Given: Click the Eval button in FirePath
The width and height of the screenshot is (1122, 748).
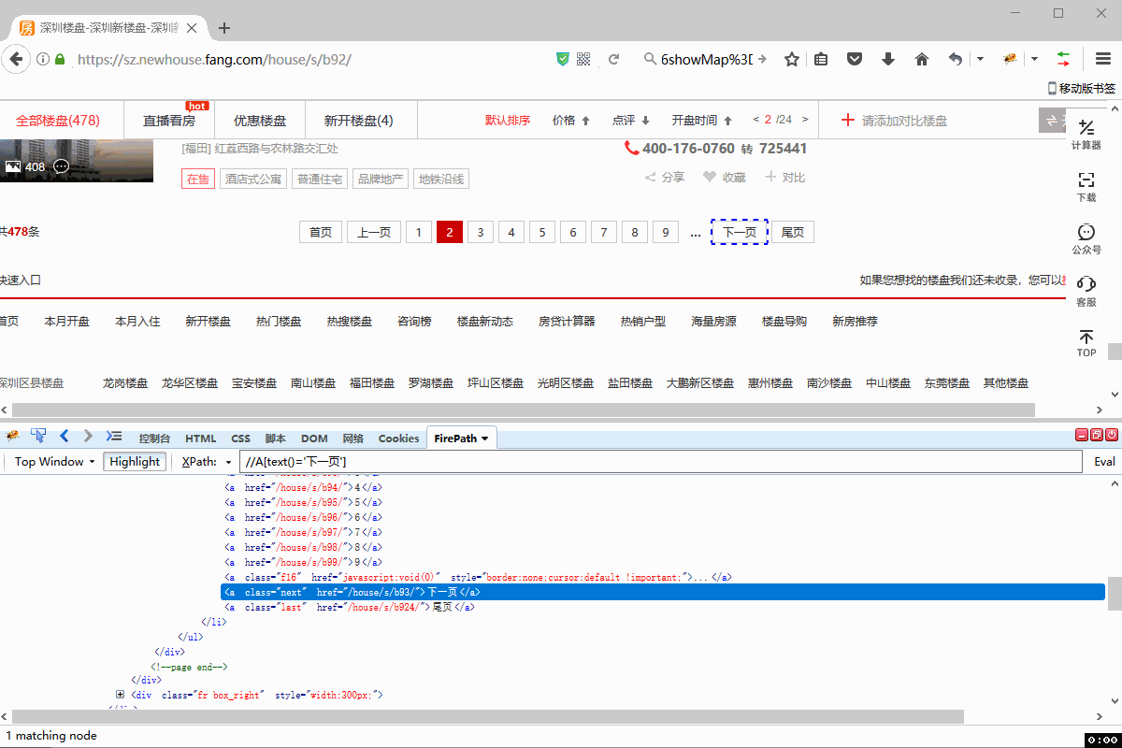Looking at the screenshot, I should 1104,461.
